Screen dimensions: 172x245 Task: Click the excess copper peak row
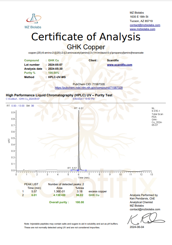[64, 191]
